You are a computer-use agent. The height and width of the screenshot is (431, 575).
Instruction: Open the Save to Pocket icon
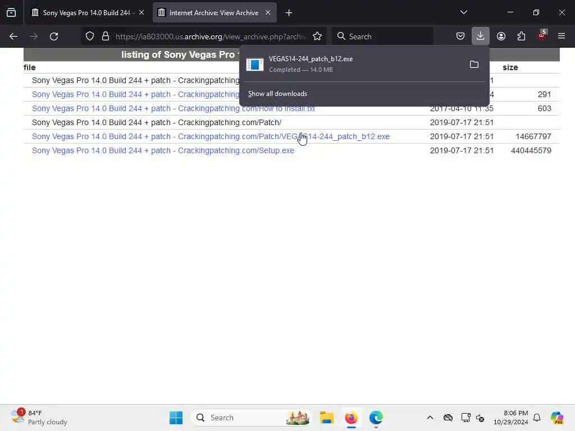[x=460, y=36]
